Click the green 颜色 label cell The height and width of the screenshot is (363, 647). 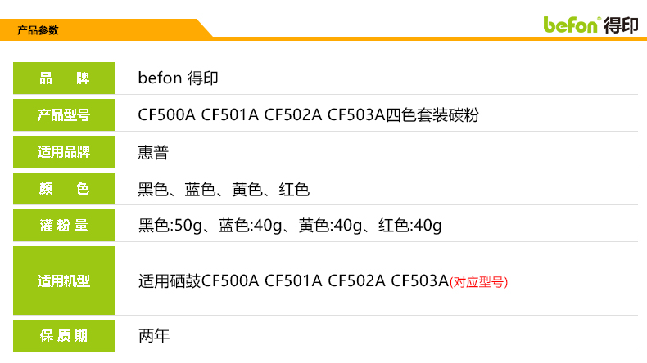coord(64,189)
